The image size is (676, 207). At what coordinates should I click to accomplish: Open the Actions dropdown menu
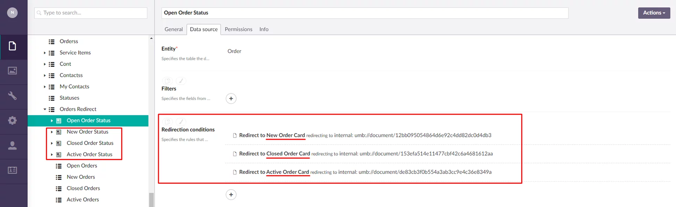click(x=654, y=13)
